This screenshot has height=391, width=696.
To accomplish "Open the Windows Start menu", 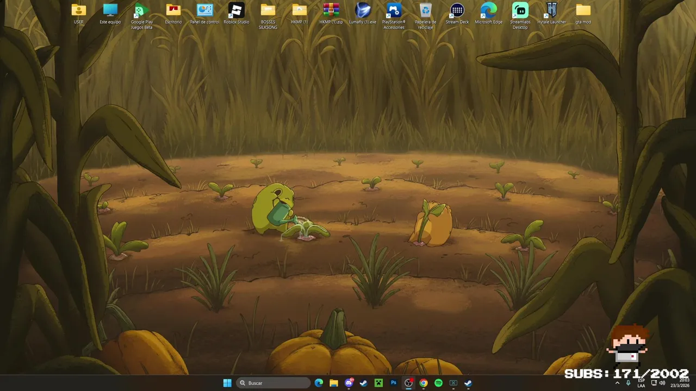I will pyautogui.click(x=227, y=383).
